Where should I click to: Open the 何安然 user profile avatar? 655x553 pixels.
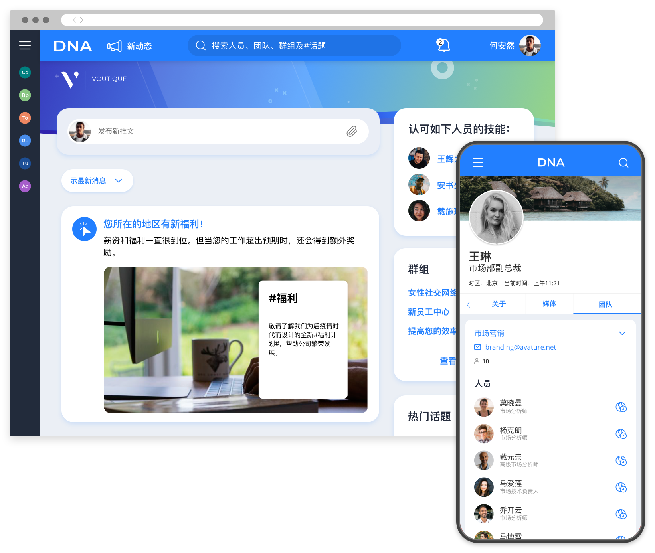(530, 45)
